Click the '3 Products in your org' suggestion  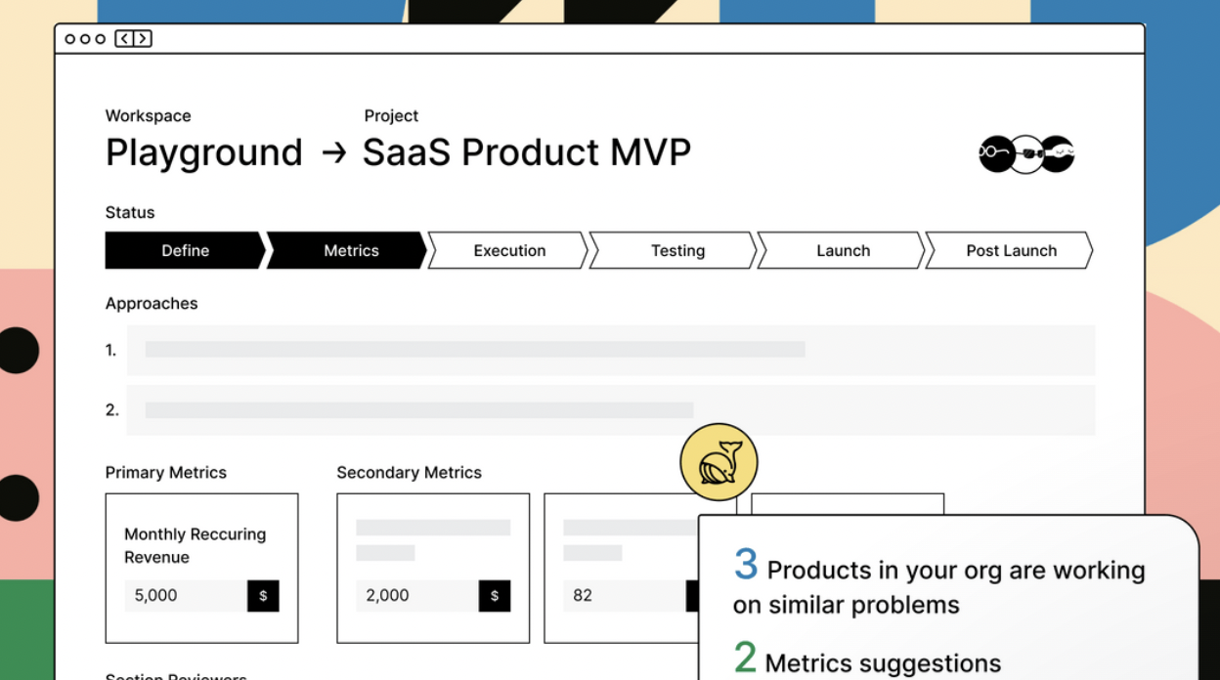(938, 582)
